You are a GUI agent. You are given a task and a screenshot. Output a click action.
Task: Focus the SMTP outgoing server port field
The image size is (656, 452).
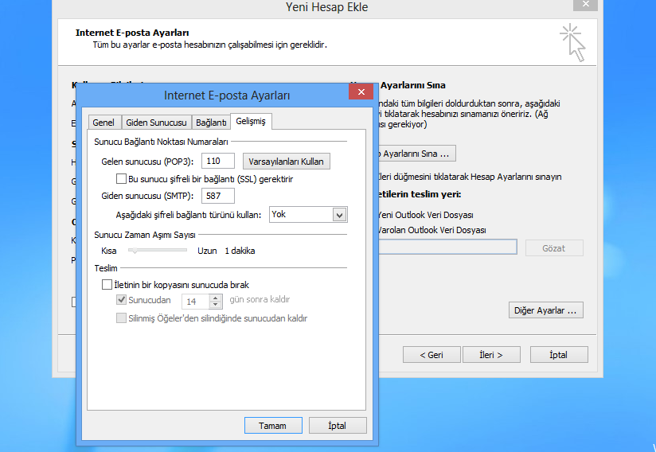(217, 196)
